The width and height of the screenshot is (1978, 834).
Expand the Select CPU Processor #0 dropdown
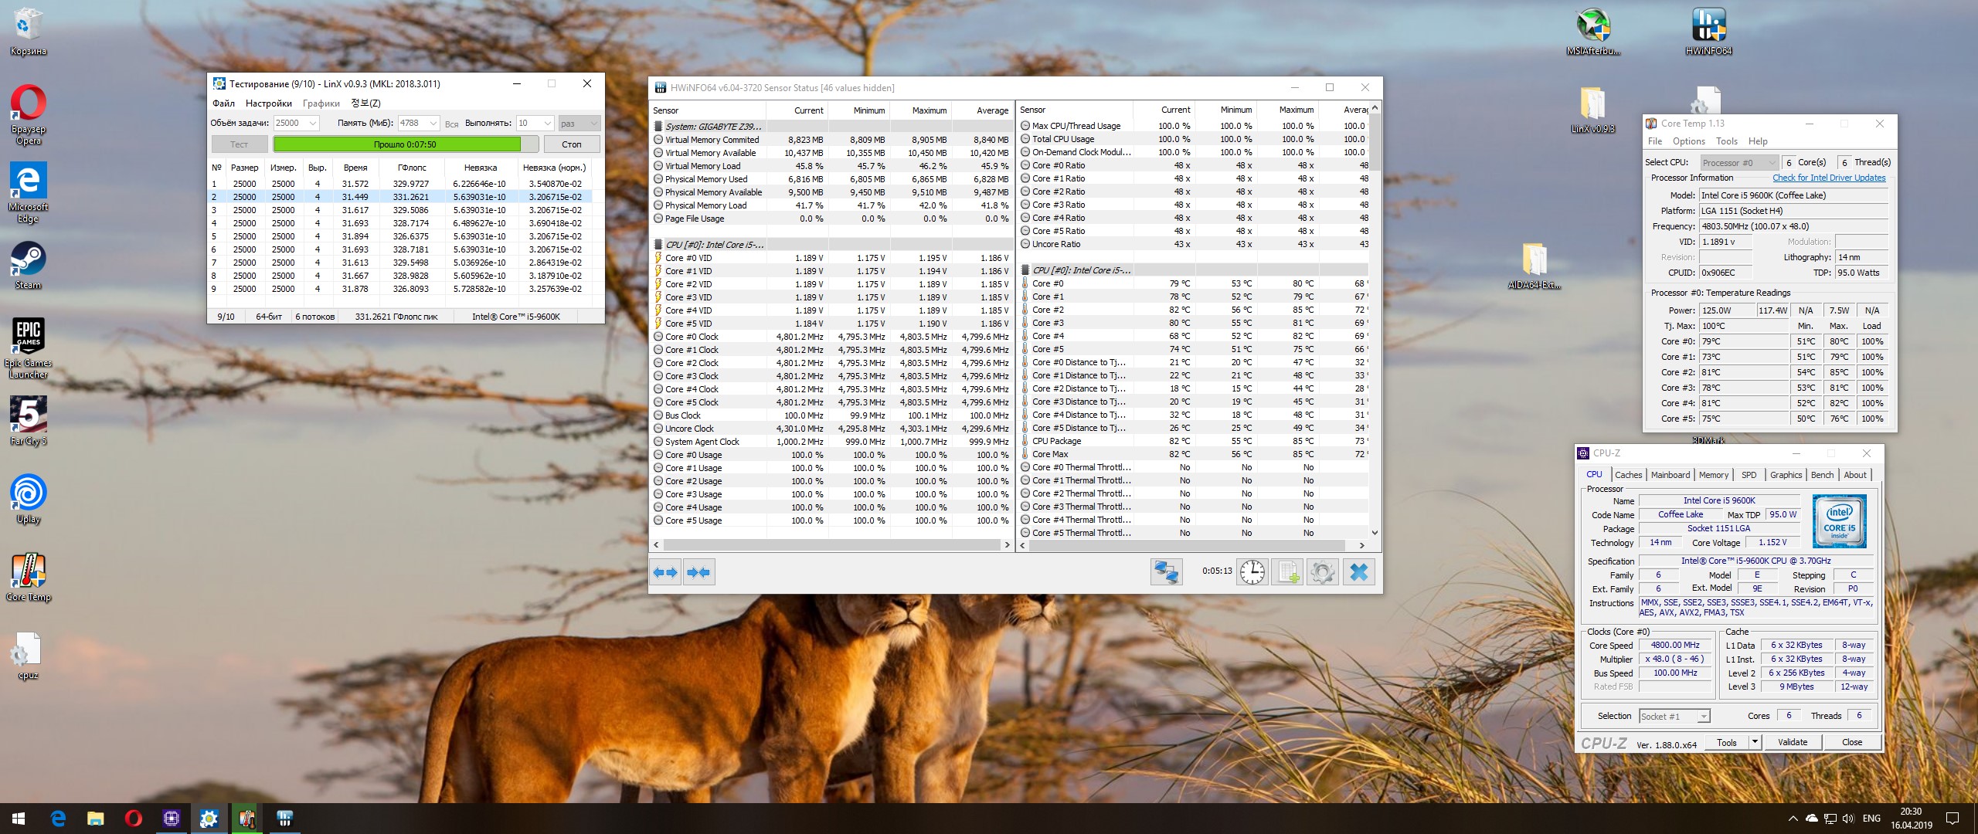(x=1771, y=163)
